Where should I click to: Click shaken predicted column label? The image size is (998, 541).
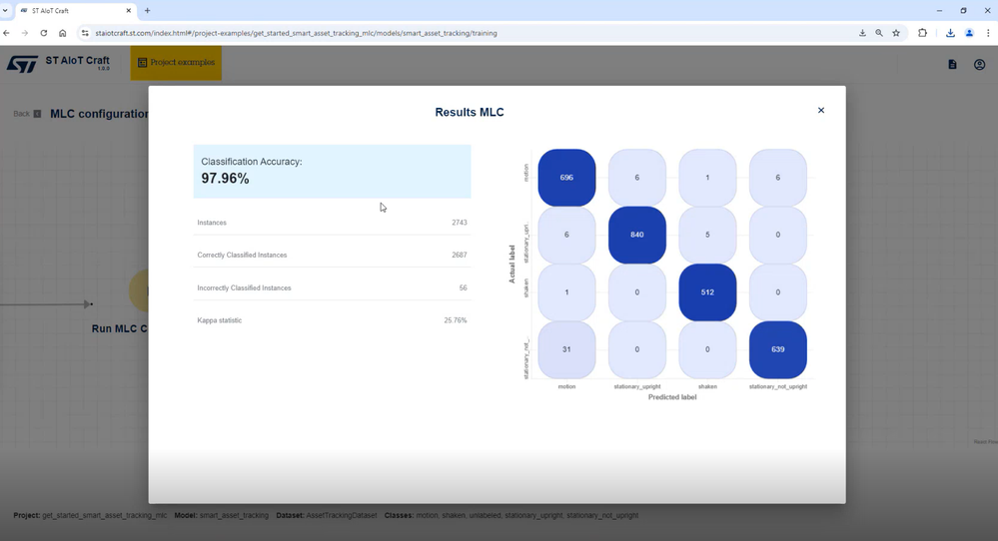click(707, 386)
